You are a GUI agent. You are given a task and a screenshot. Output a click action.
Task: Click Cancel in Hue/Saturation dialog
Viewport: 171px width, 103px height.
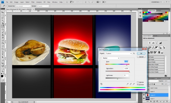click(x=141, y=57)
